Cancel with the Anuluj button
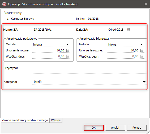150x134 pixels. 115,128
